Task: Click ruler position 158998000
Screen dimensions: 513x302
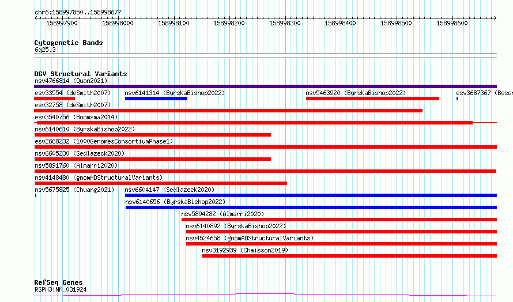Action: 118,23
